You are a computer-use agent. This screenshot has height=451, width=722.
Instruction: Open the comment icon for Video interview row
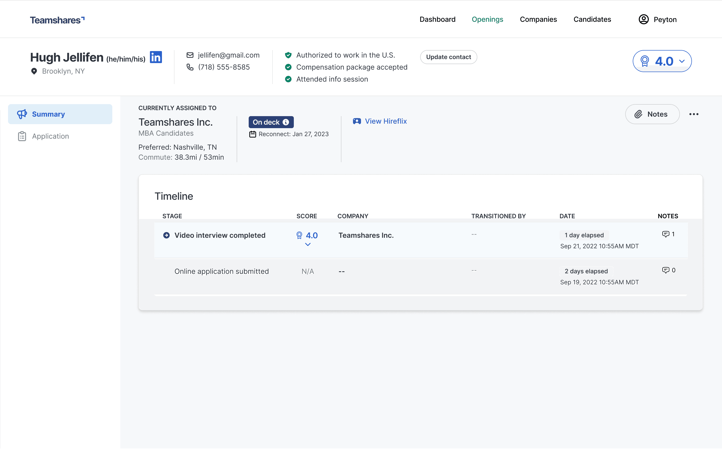666,234
